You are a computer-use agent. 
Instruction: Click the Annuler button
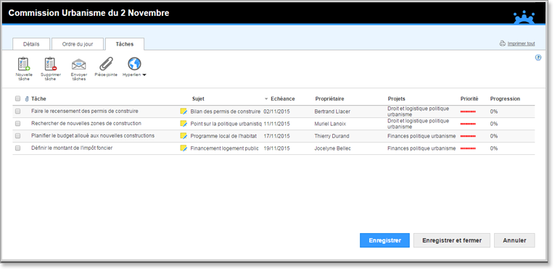[x=514, y=240]
